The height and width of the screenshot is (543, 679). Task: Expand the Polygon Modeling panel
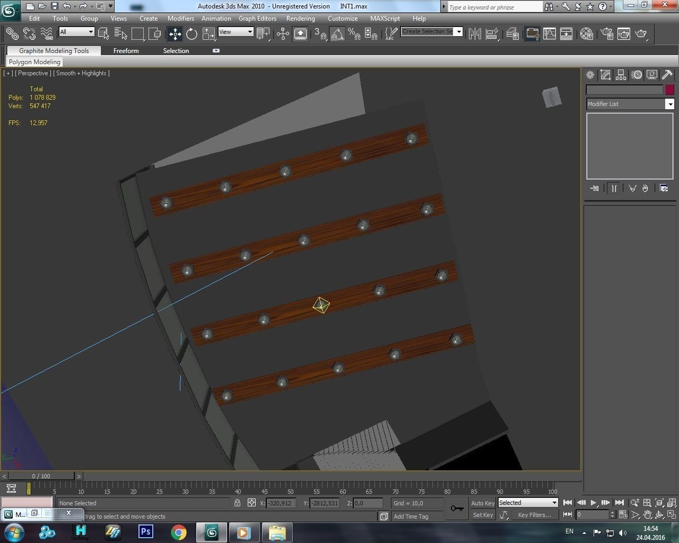(x=34, y=62)
